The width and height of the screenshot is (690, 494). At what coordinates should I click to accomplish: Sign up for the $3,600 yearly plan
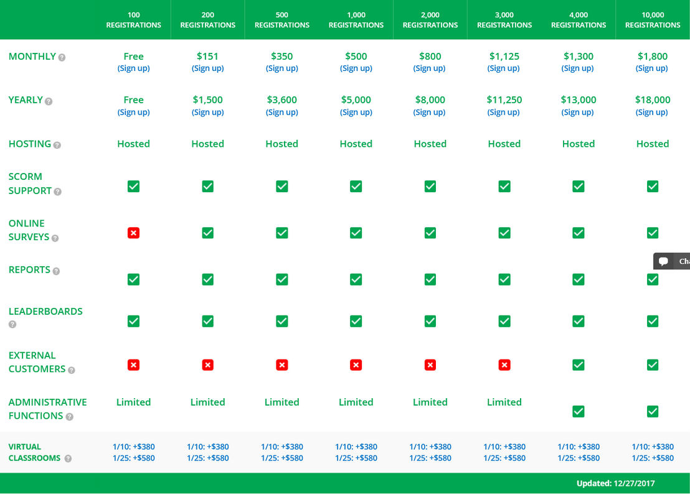click(282, 112)
